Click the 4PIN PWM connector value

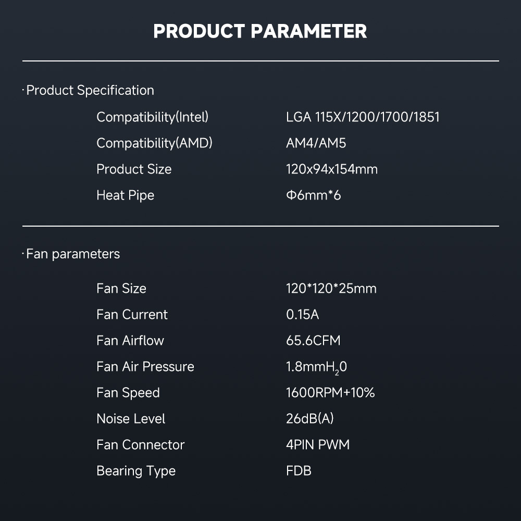point(318,444)
